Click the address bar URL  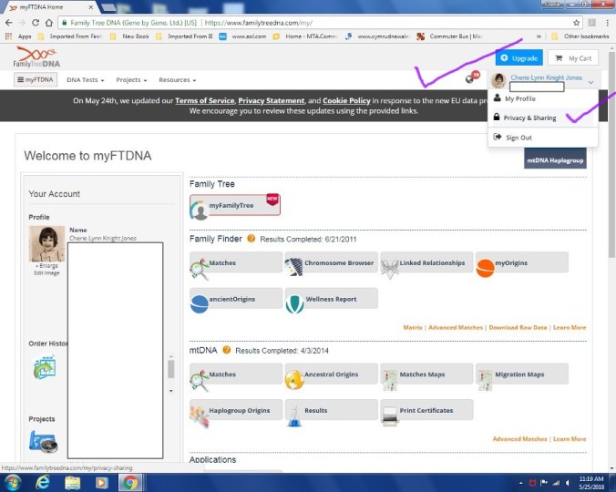point(259,23)
